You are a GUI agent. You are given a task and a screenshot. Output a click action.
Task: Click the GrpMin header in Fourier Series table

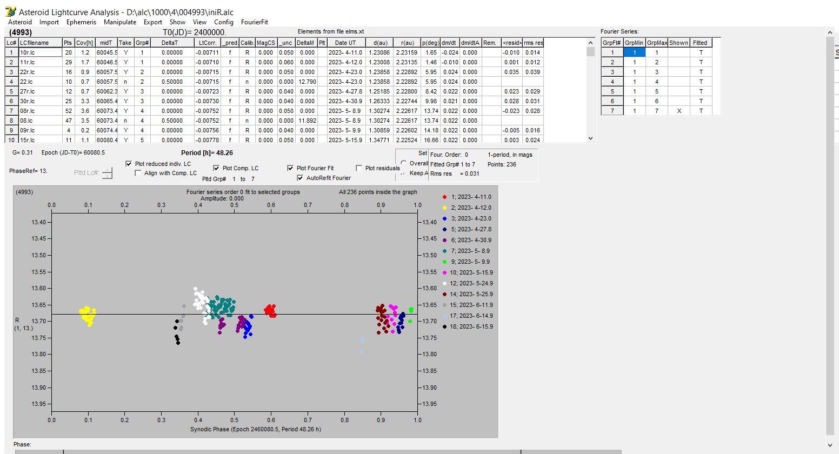pyautogui.click(x=634, y=43)
